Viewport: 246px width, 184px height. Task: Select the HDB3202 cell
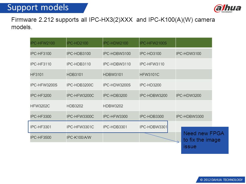click(85, 106)
